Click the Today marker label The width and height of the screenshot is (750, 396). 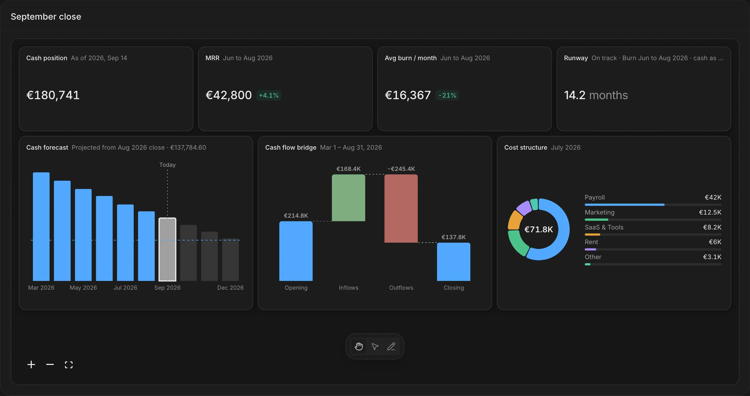[x=167, y=165]
